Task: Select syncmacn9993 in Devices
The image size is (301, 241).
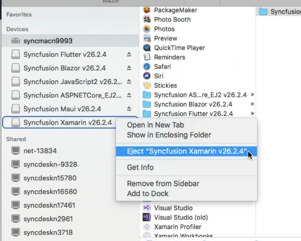Action: click(x=70, y=41)
